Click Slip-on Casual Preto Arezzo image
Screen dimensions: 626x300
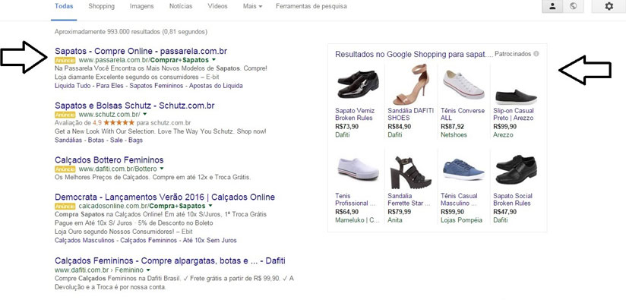(x=516, y=97)
